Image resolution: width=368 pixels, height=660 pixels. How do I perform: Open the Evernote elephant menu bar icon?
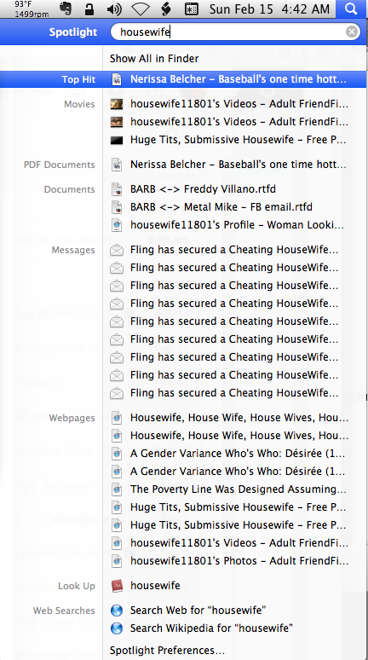(65, 9)
